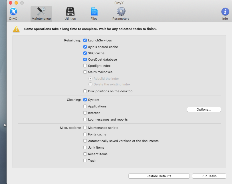Uncheck the LaunchServices checkbox

85,40
